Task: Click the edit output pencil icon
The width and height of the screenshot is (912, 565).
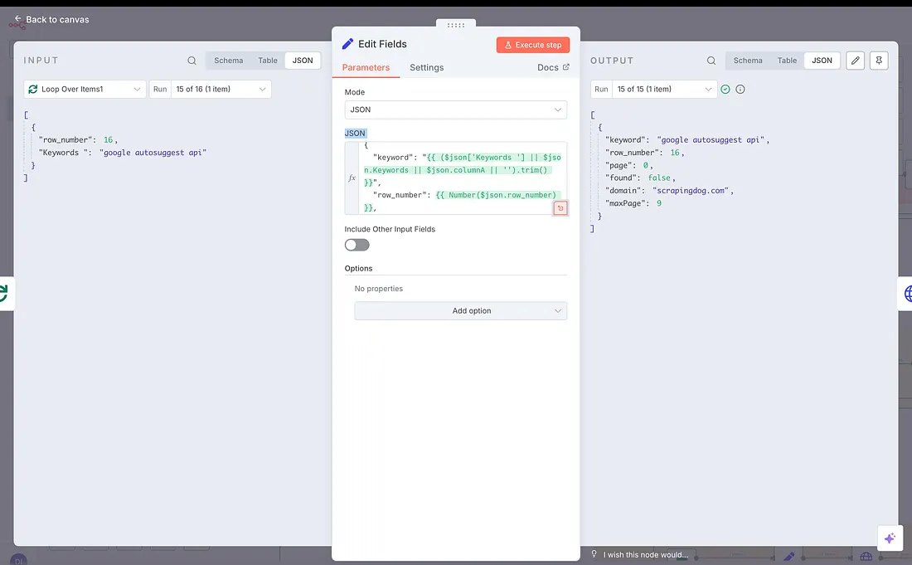Action: pyautogui.click(x=855, y=61)
